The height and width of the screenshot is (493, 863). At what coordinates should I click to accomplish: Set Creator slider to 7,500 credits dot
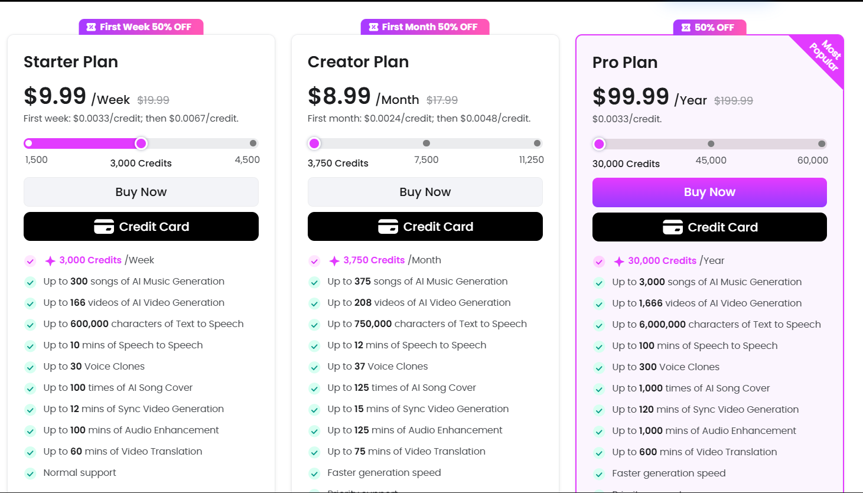tap(426, 143)
